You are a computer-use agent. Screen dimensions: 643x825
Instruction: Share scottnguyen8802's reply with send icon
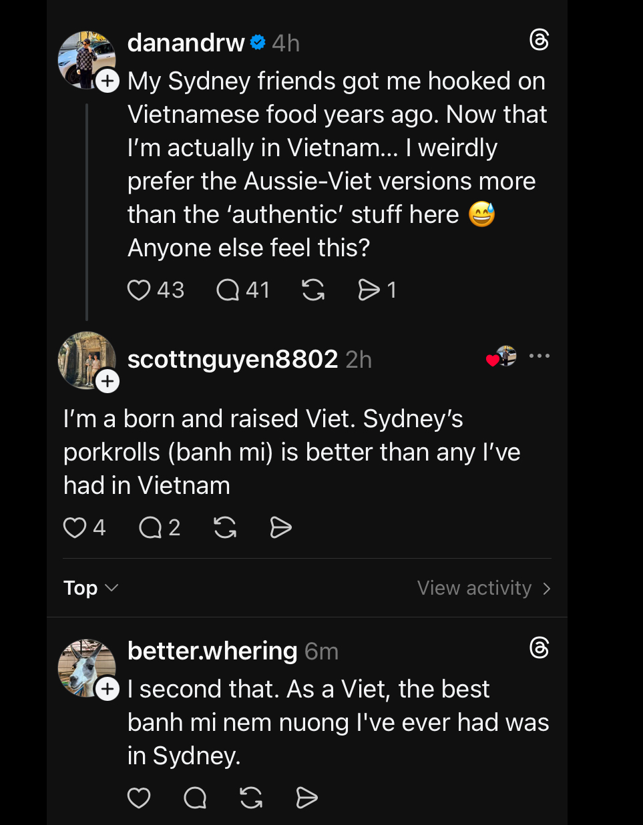click(x=280, y=528)
